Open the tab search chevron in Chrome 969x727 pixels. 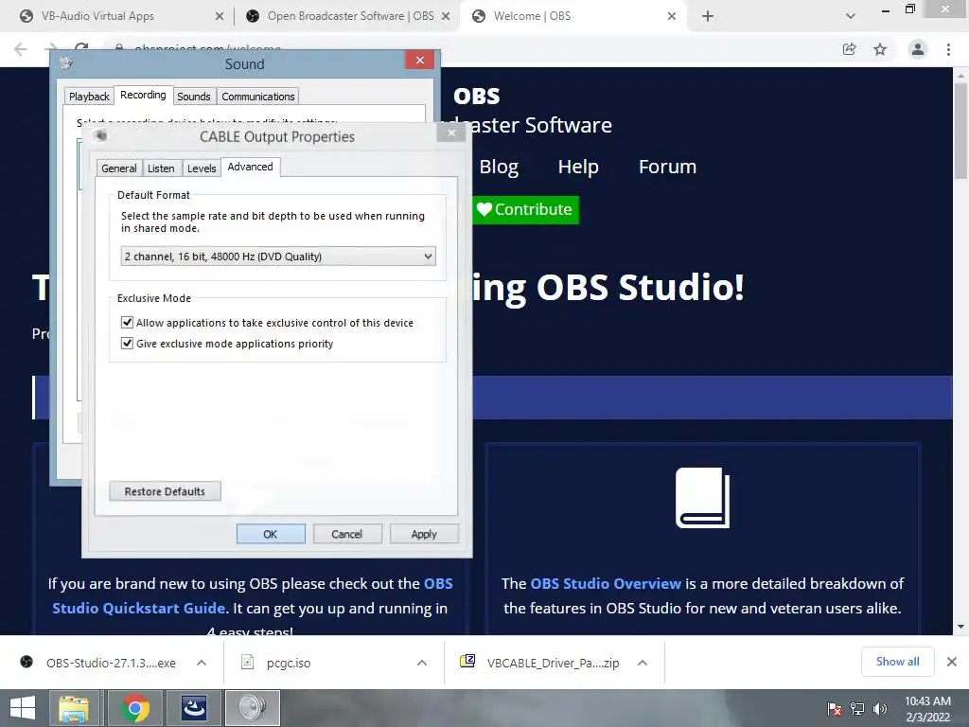coord(851,17)
